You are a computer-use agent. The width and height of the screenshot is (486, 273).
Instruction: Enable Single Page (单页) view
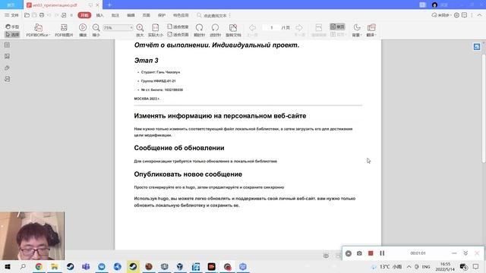pyautogui.click(x=337, y=27)
